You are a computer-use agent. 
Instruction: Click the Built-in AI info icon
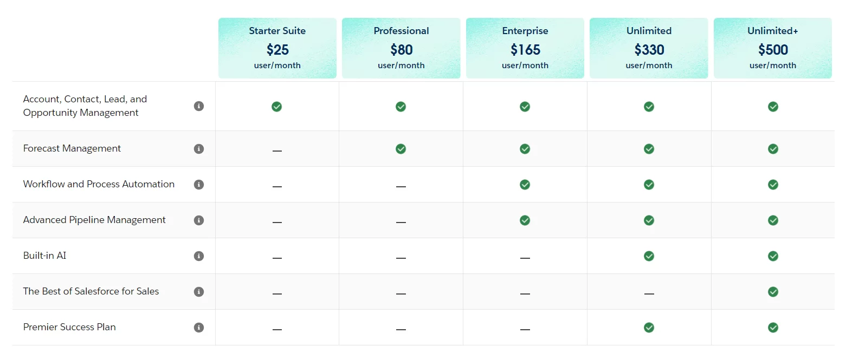(199, 256)
